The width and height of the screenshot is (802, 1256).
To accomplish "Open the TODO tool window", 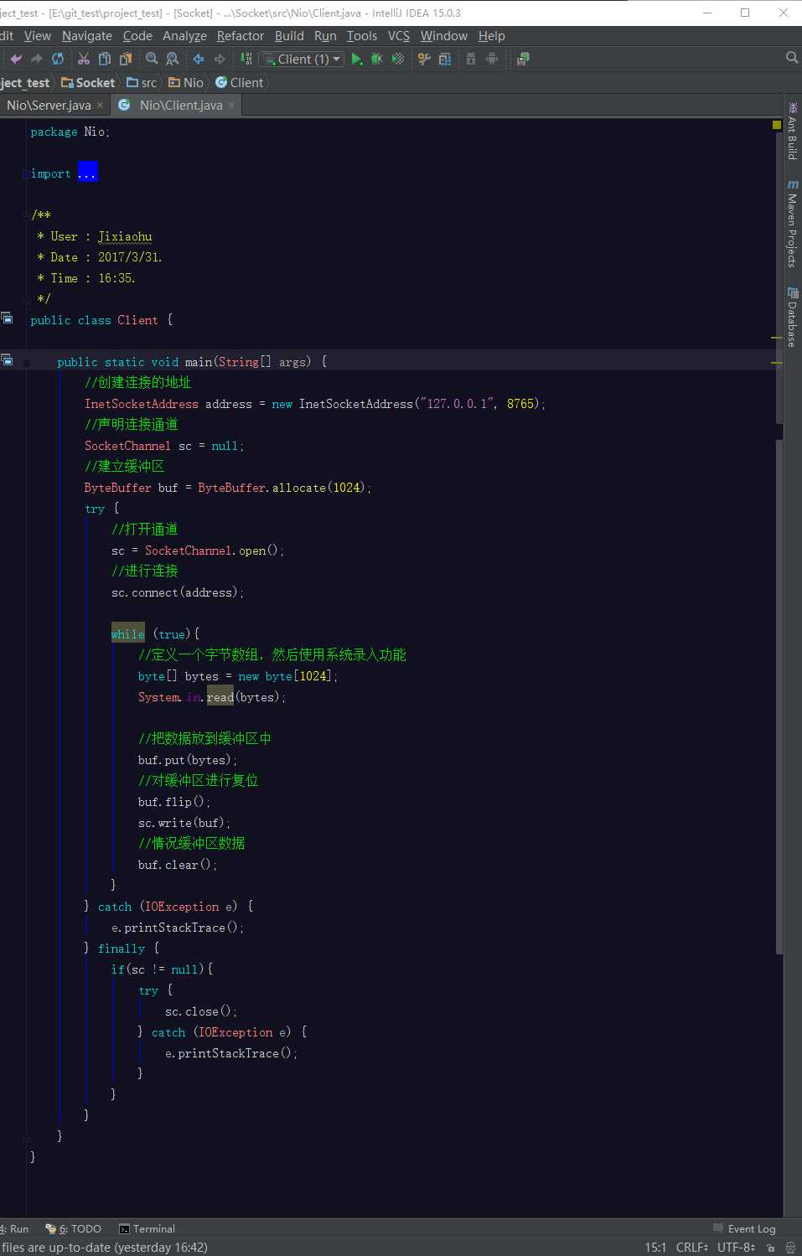I will pos(73,1229).
